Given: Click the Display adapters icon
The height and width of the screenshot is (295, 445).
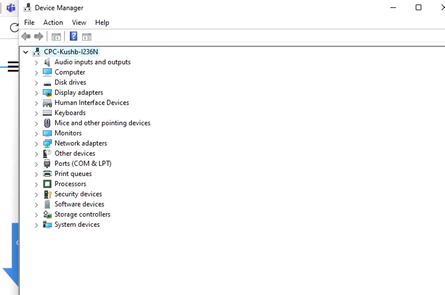Looking at the screenshot, I should click(x=47, y=92).
